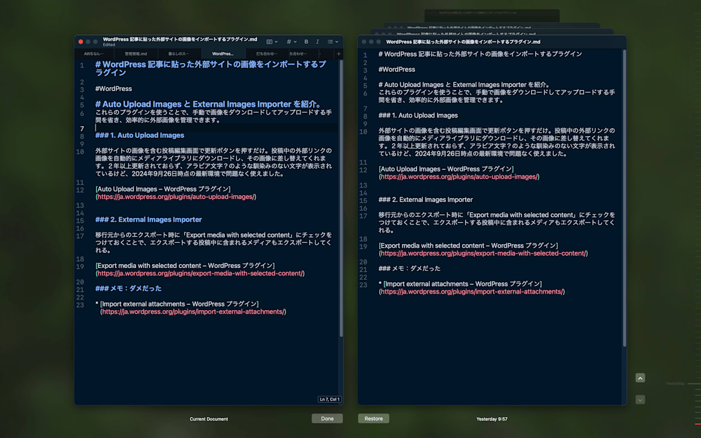Open import-external-attachments link in Yesterday version
This screenshot has width=701, height=438.
point(472,291)
